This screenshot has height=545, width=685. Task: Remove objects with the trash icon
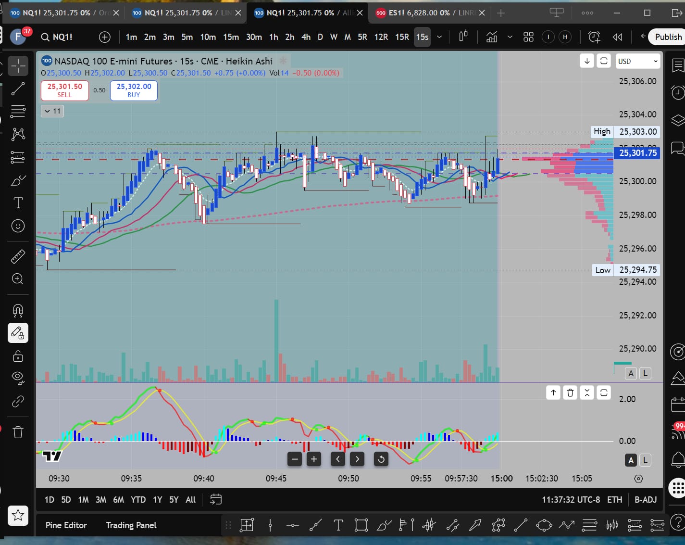[x=18, y=432]
